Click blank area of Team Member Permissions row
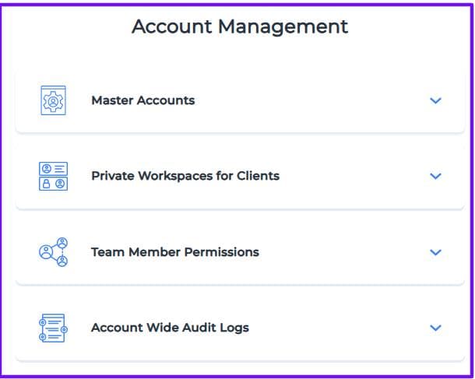Image resolution: width=475 pixels, height=379 pixels. click(343, 252)
